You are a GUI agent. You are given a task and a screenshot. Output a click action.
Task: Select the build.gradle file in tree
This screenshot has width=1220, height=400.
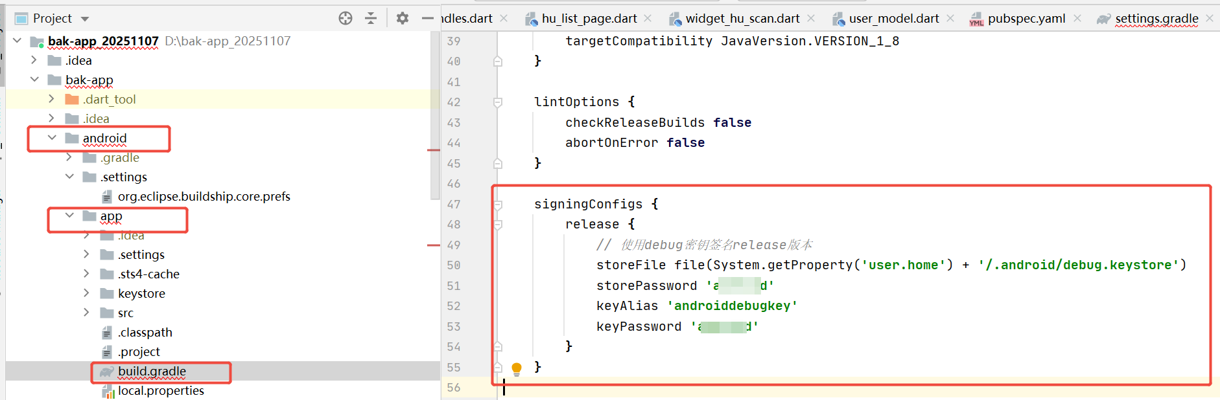(x=152, y=371)
